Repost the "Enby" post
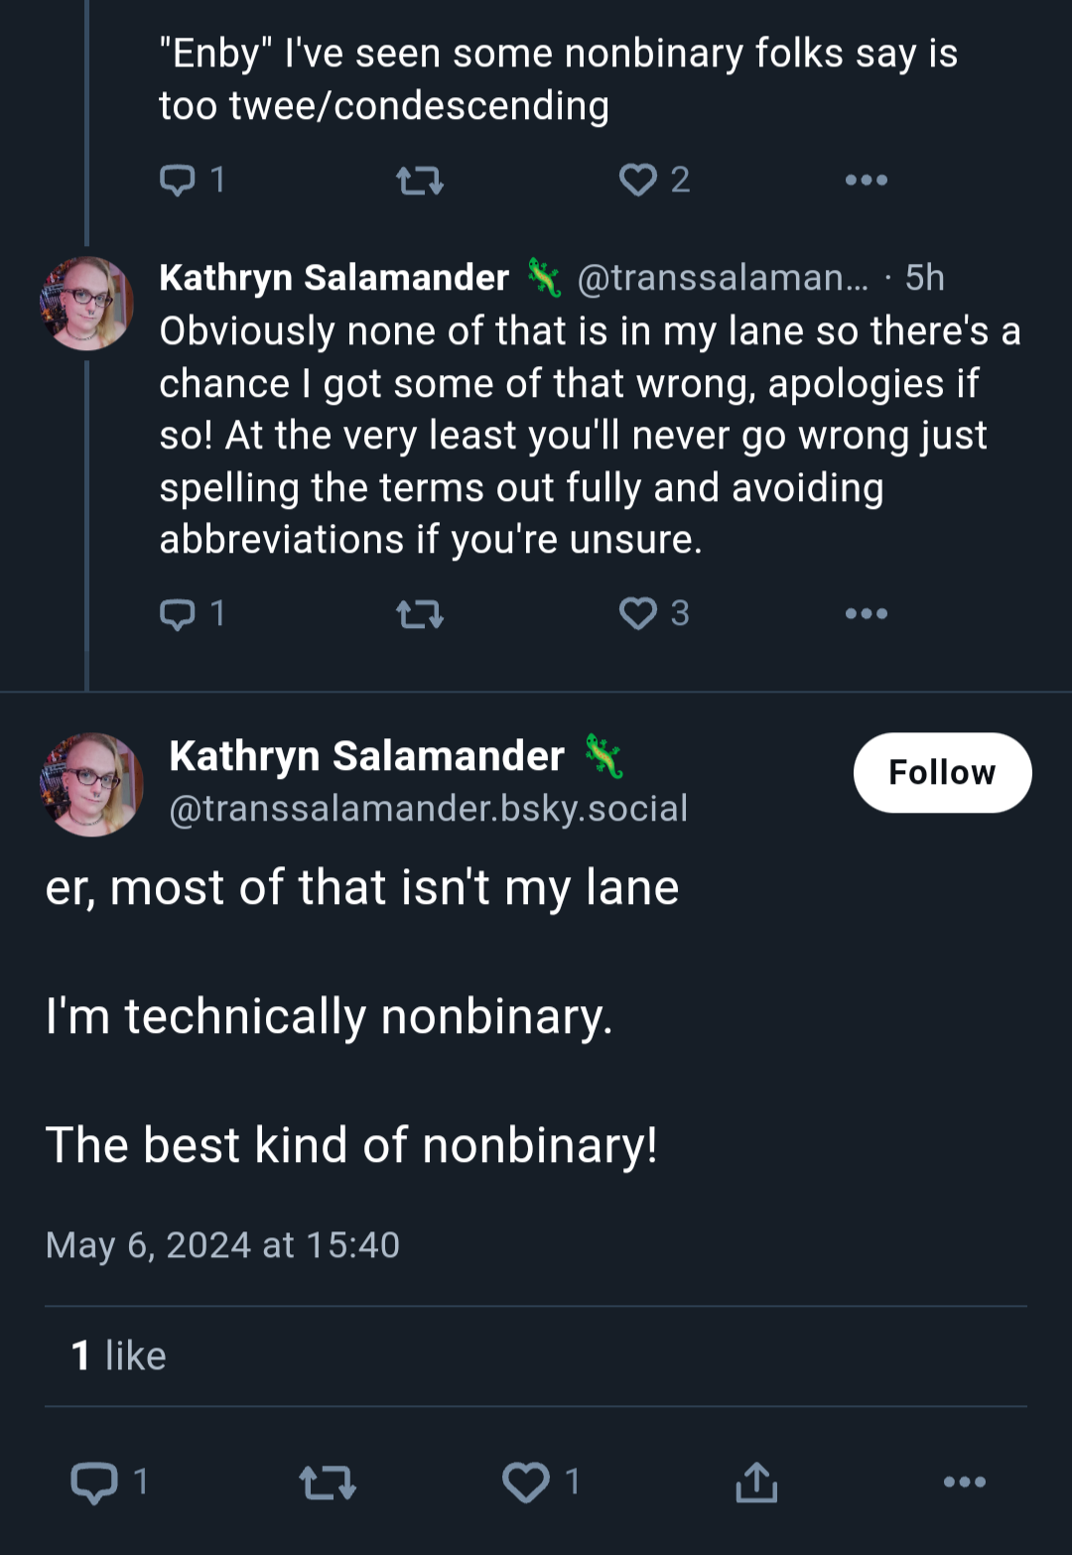This screenshot has height=1555, width=1072. coord(420,180)
